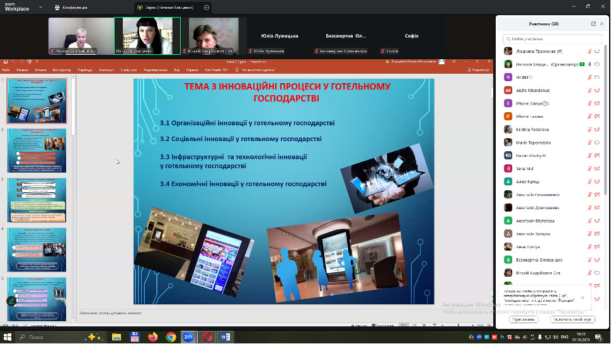
Task: Open Microsoft Word from the taskbar
Action: coord(225,337)
